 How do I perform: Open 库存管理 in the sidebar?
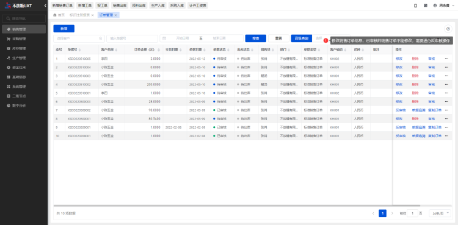tap(24, 48)
